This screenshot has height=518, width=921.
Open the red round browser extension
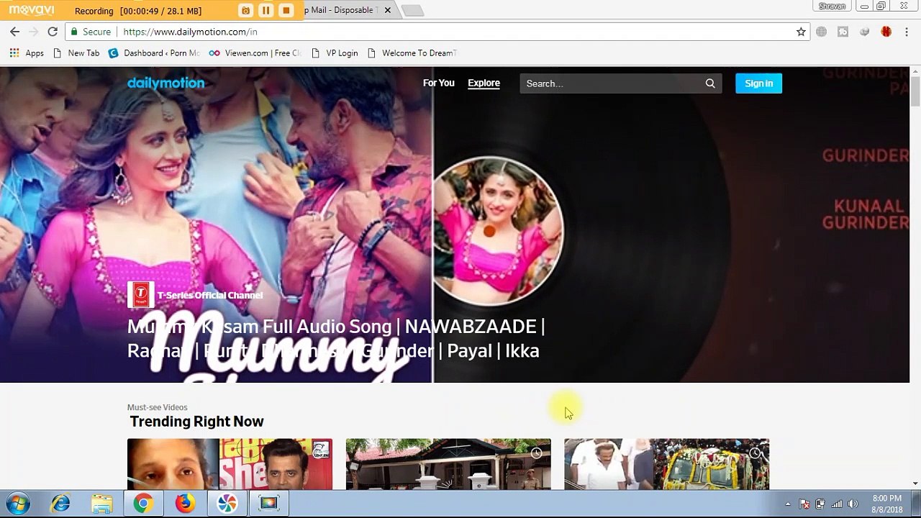coord(886,32)
